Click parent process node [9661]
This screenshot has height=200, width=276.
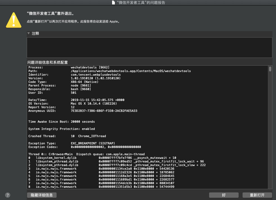coord(81,85)
